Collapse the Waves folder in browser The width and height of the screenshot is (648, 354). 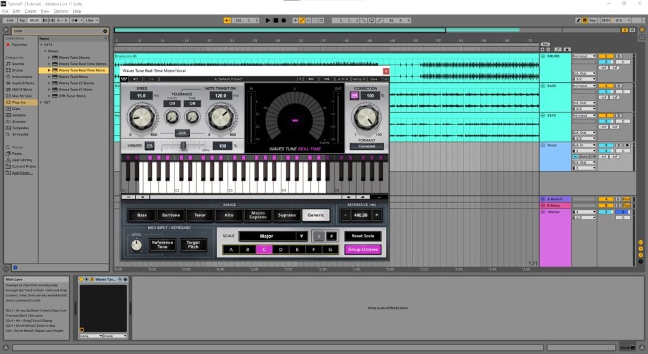pos(46,51)
